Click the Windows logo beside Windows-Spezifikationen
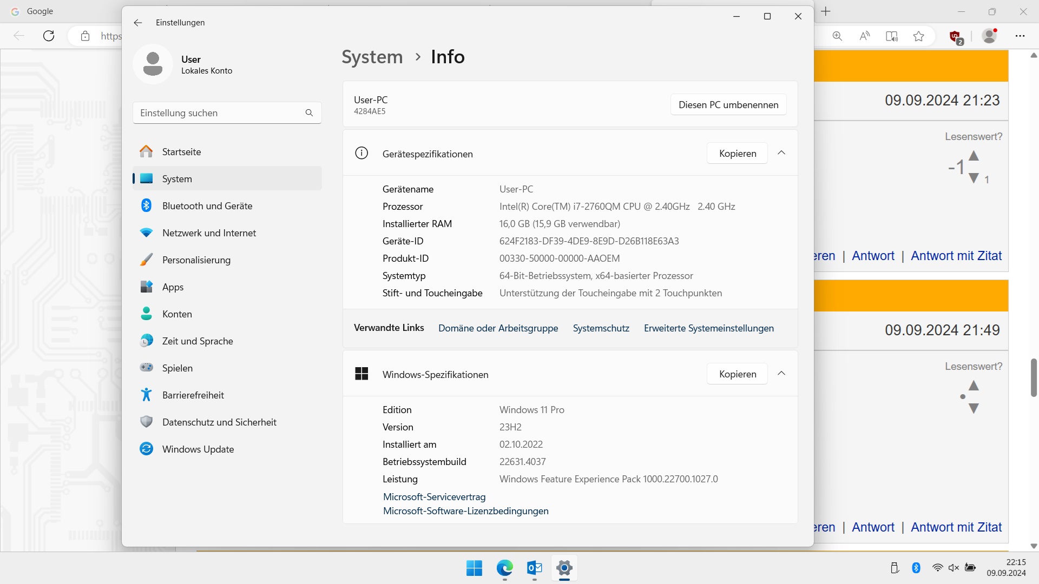Image resolution: width=1039 pixels, height=584 pixels. click(x=361, y=374)
